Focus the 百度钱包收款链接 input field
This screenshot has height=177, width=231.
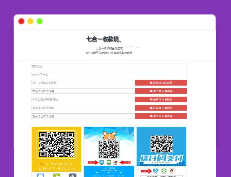[83, 116]
